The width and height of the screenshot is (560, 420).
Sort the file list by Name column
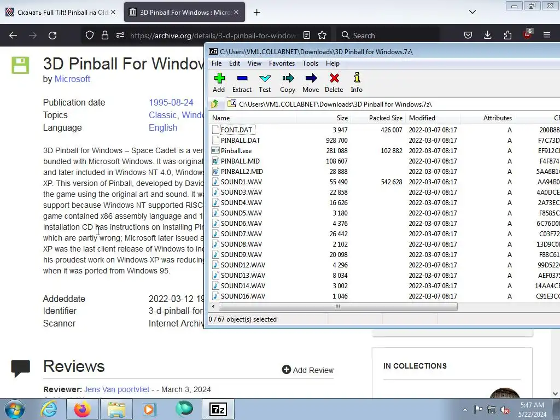tap(252, 118)
